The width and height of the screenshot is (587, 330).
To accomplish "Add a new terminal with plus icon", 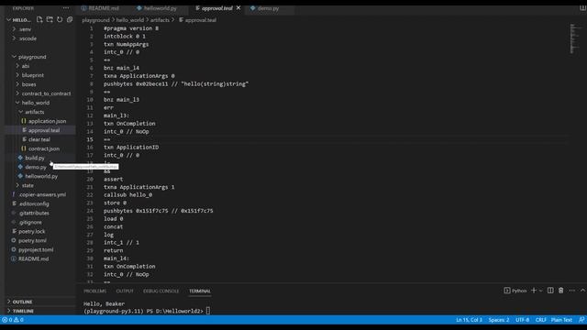I will pyautogui.click(x=534, y=291).
